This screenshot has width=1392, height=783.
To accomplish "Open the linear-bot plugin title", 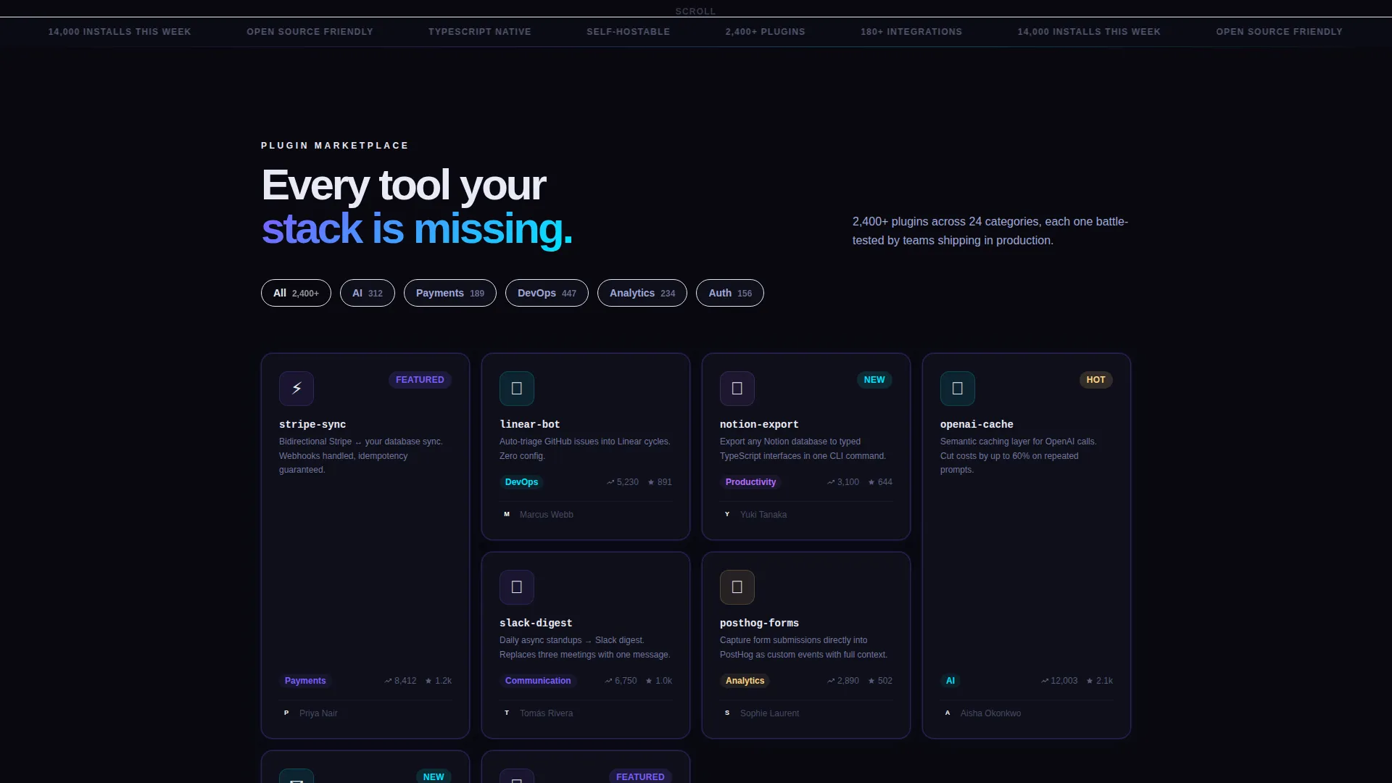I will tap(530, 424).
